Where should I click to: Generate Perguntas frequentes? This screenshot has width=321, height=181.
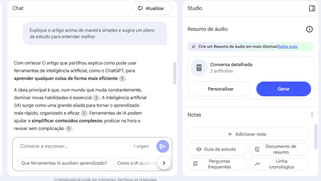tap(217, 164)
